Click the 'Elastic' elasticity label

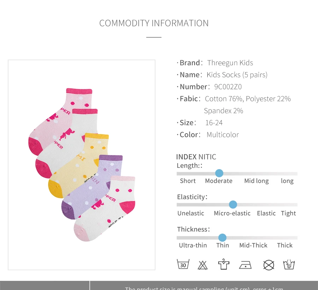(x=266, y=213)
